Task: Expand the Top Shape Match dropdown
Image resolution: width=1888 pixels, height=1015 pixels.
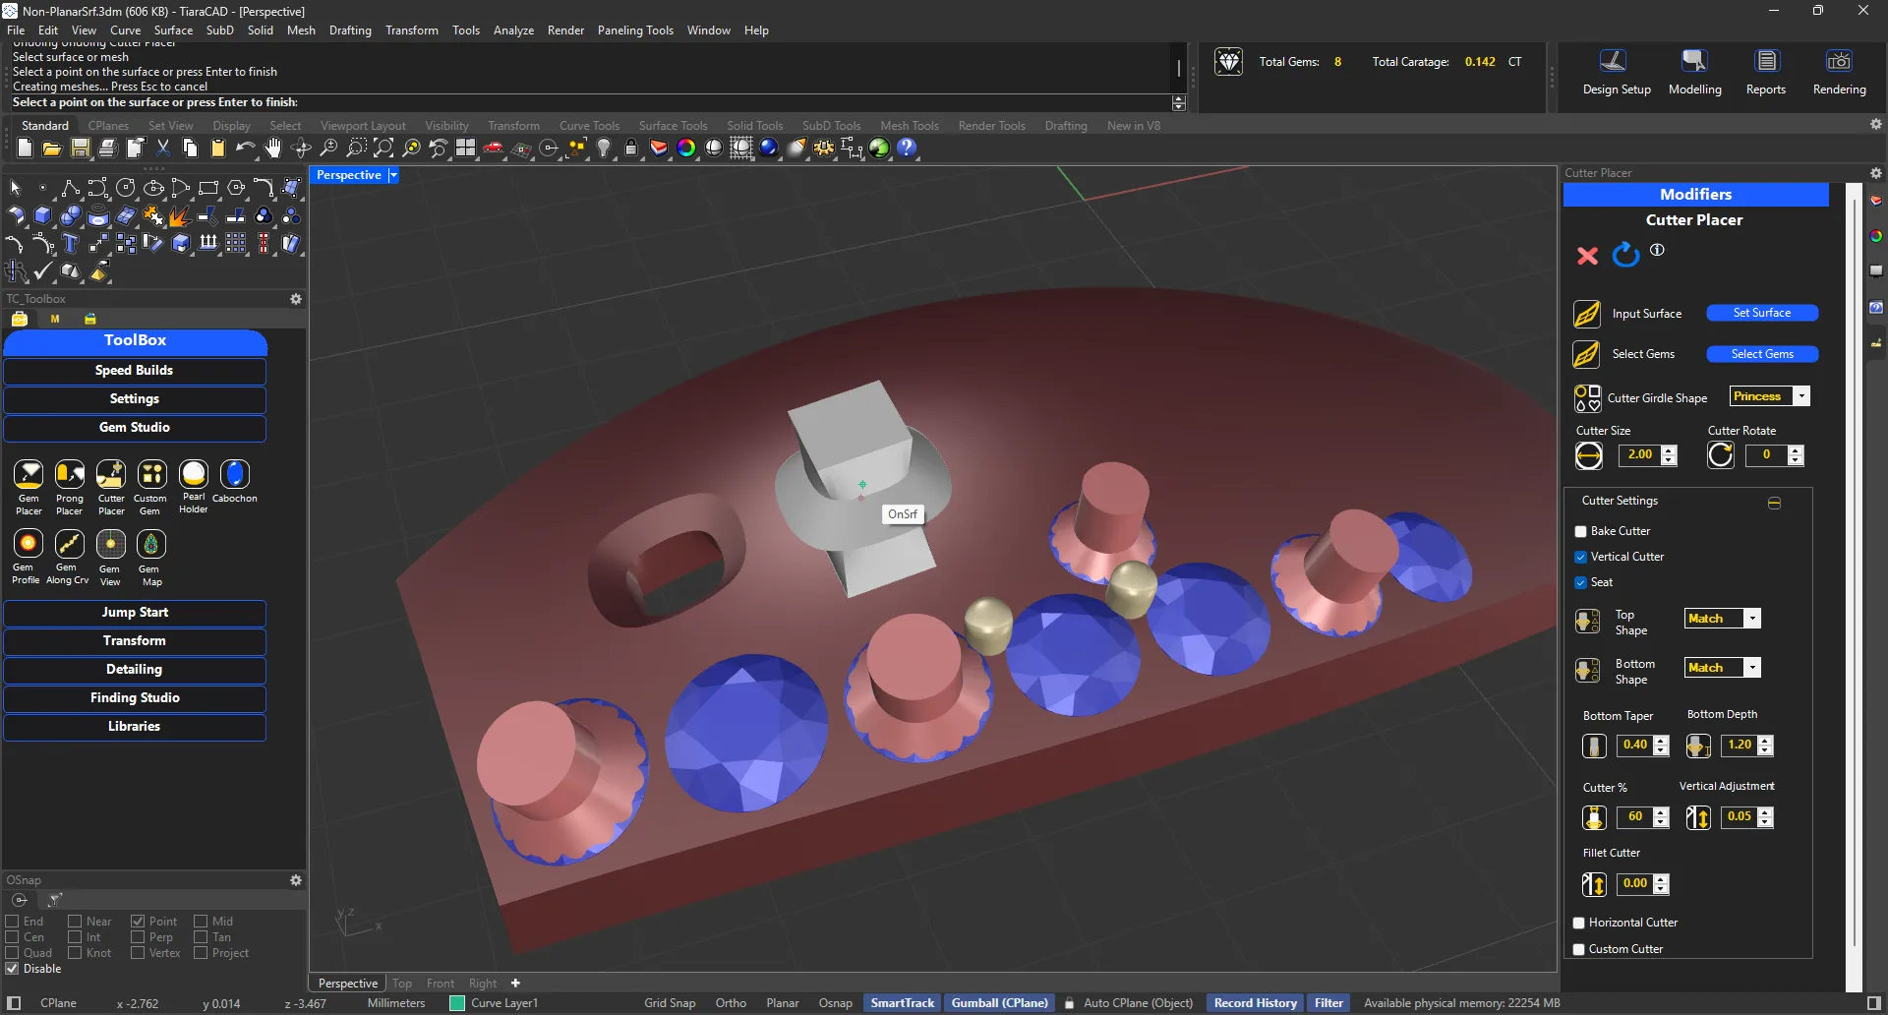Action: (1752, 619)
